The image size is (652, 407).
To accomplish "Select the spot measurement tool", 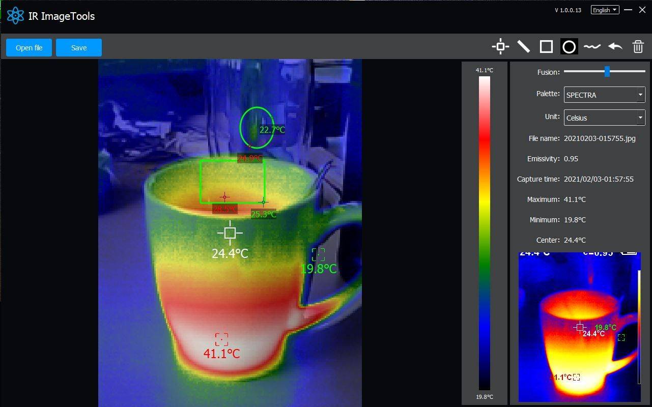I will coord(500,46).
